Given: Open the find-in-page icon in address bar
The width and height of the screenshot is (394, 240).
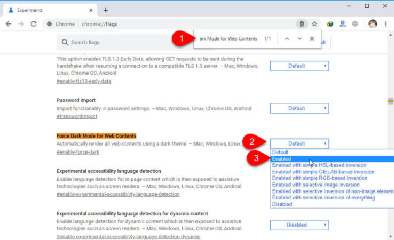Looking at the screenshot, I should coord(302,24).
